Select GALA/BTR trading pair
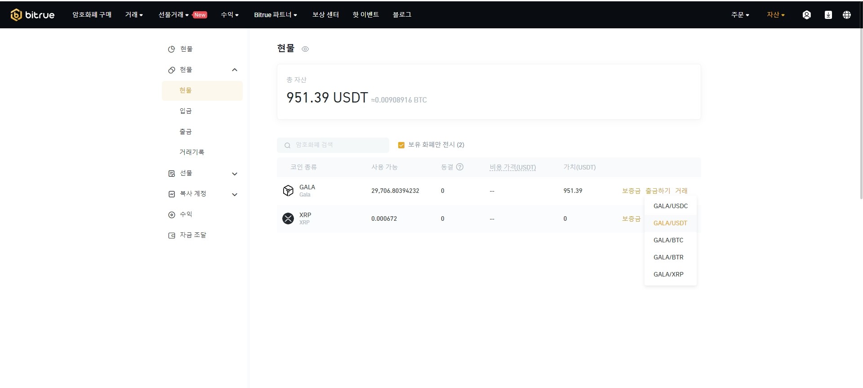The image size is (863, 388). coord(671,257)
